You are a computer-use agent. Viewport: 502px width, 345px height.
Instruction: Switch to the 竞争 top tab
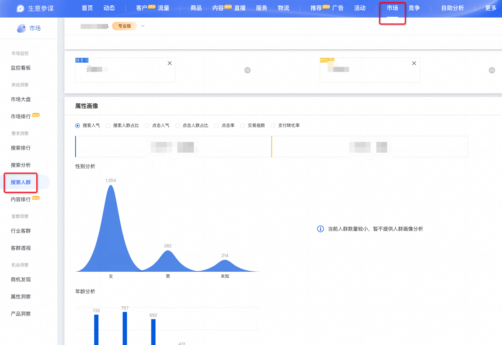click(414, 8)
